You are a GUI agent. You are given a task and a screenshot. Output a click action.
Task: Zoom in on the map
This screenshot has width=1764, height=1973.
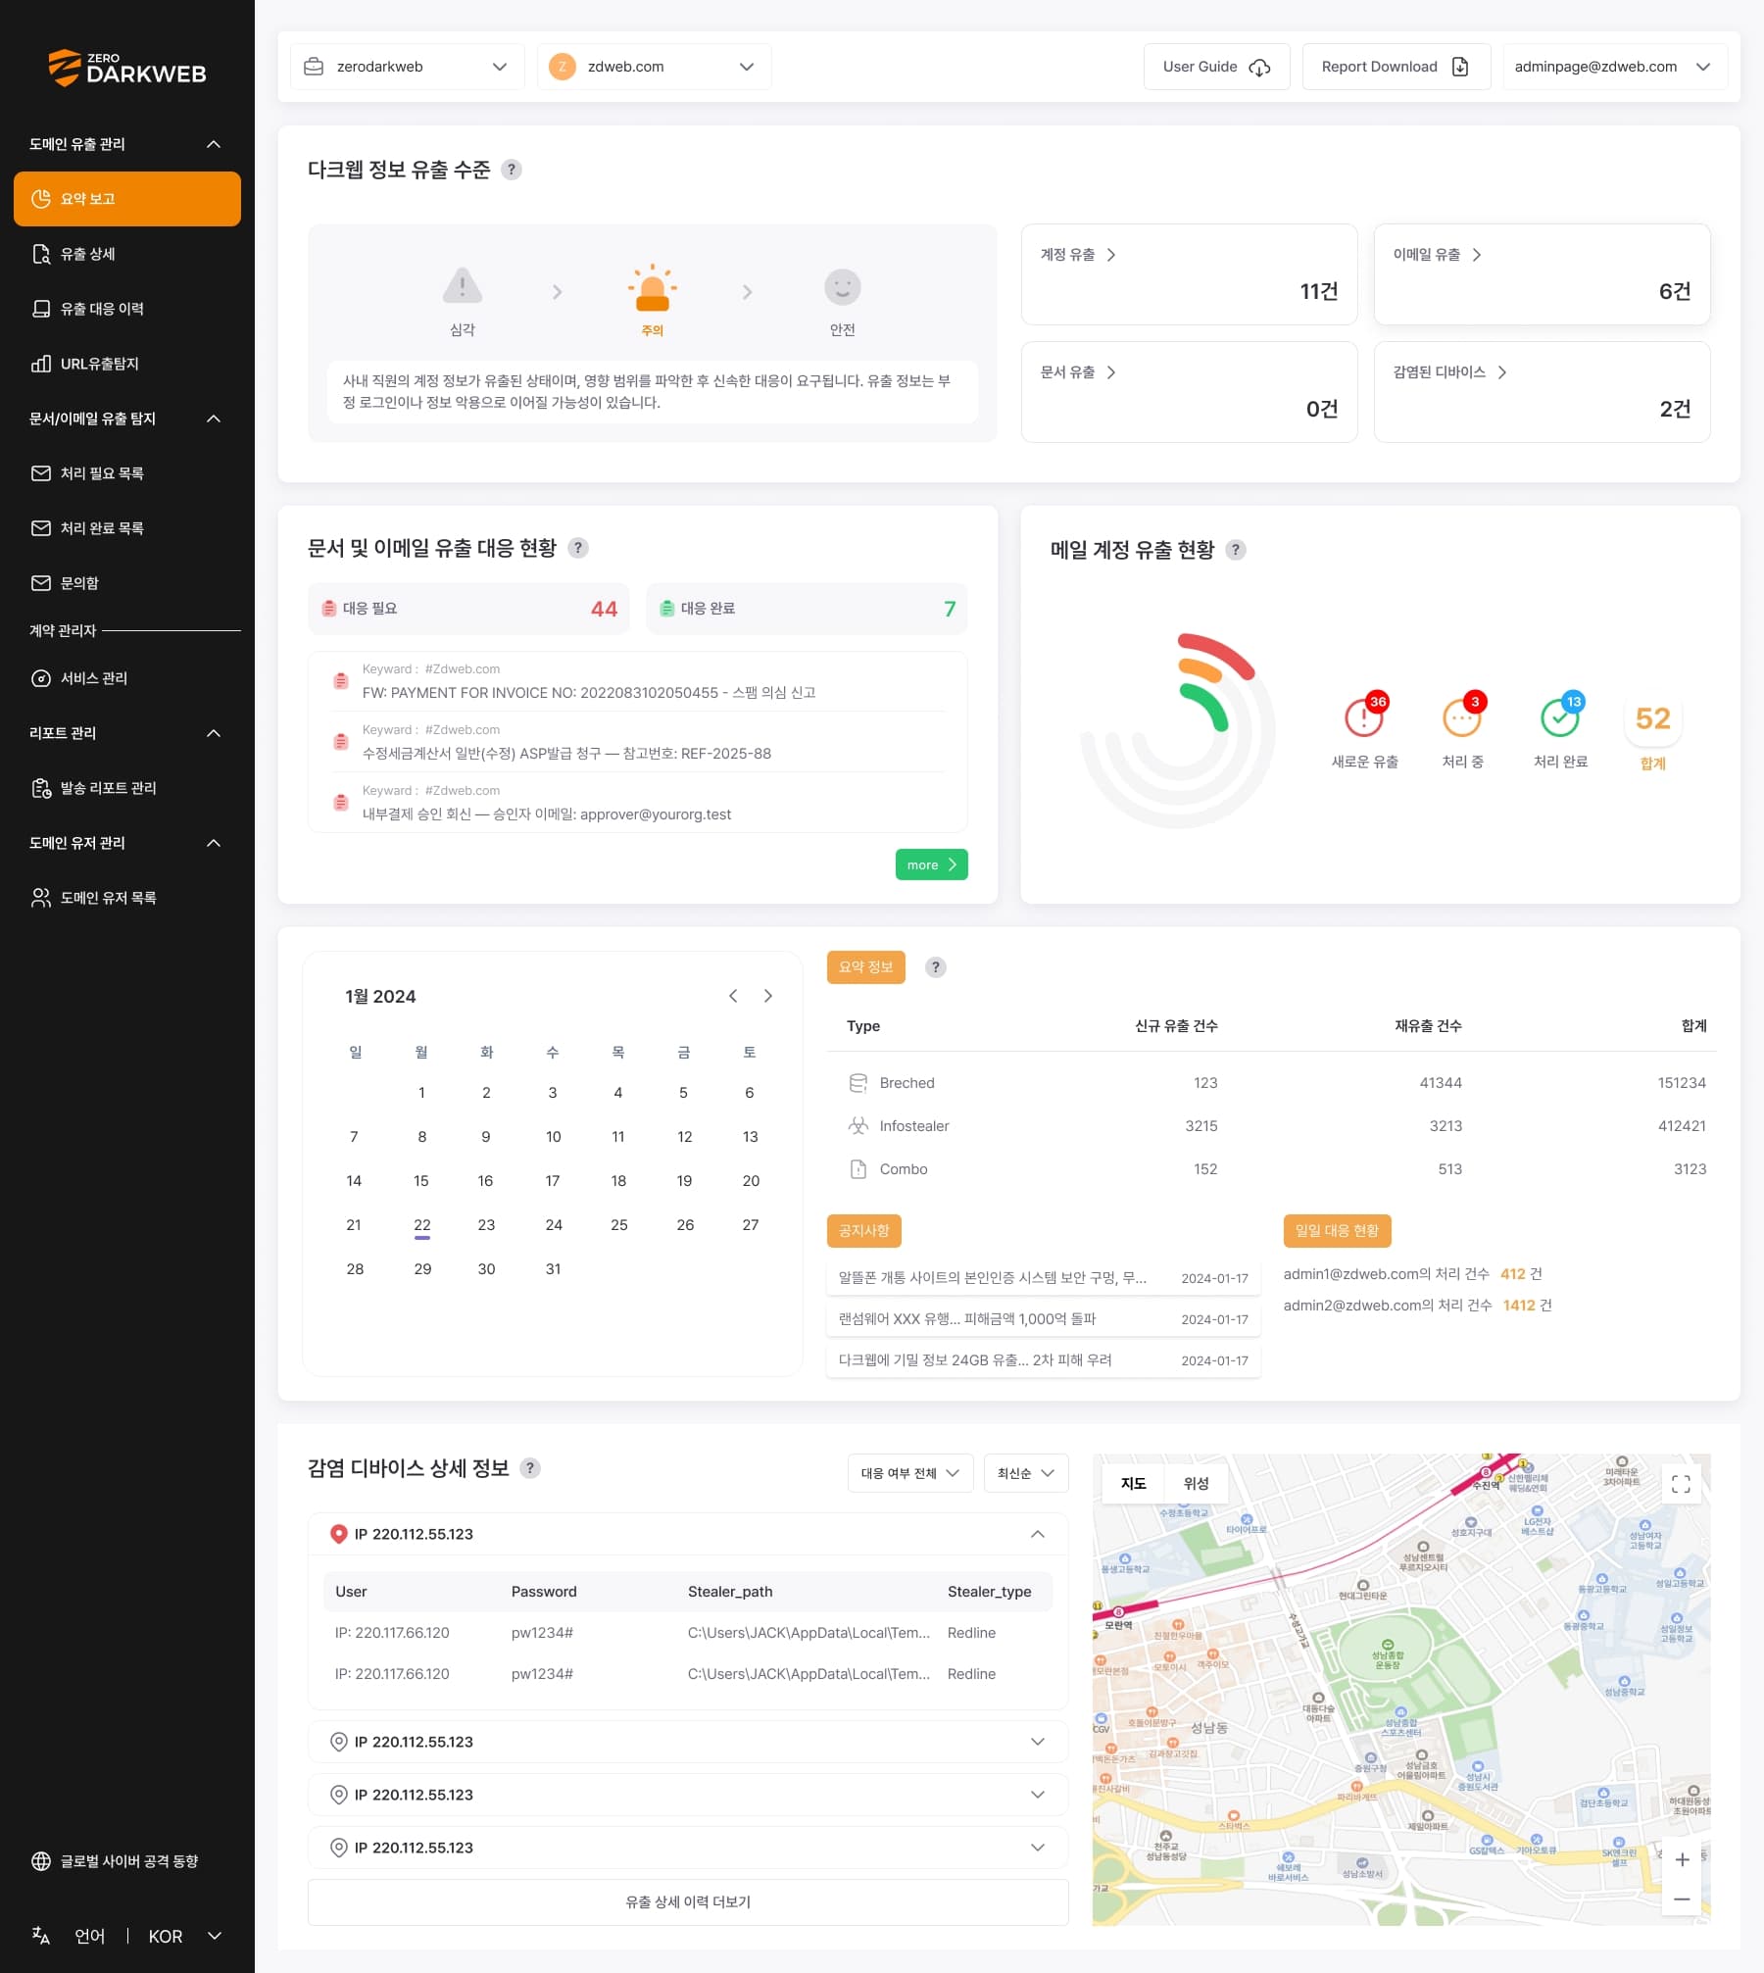[x=1682, y=1859]
